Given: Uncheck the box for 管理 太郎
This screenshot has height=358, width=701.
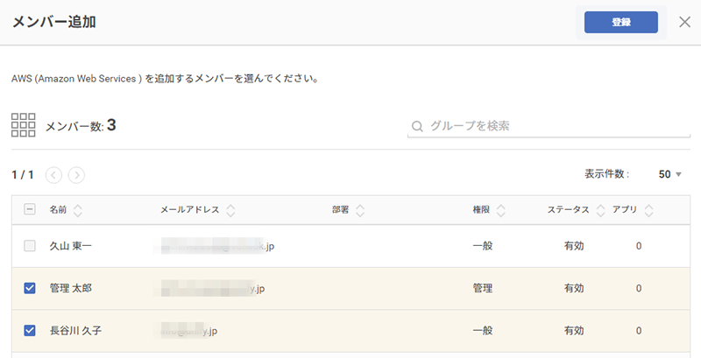Looking at the screenshot, I should pos(30,288).
